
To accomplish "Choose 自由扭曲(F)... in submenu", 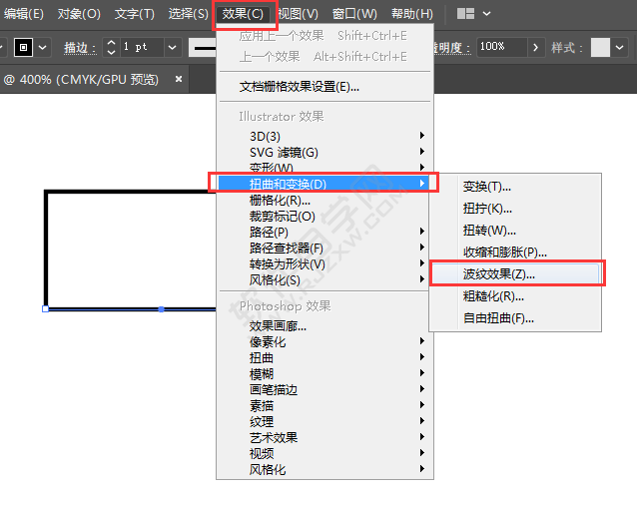I will (515, 318).
